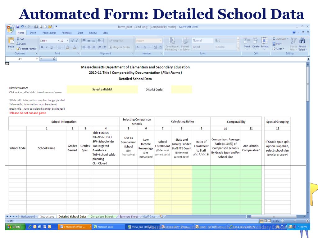The width and height of the screenshot is (318, 238).
Task: Click the Decrease Indent icon
Action: coord(100,47)
